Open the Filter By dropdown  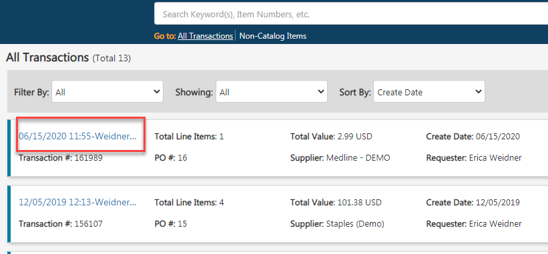107,92
